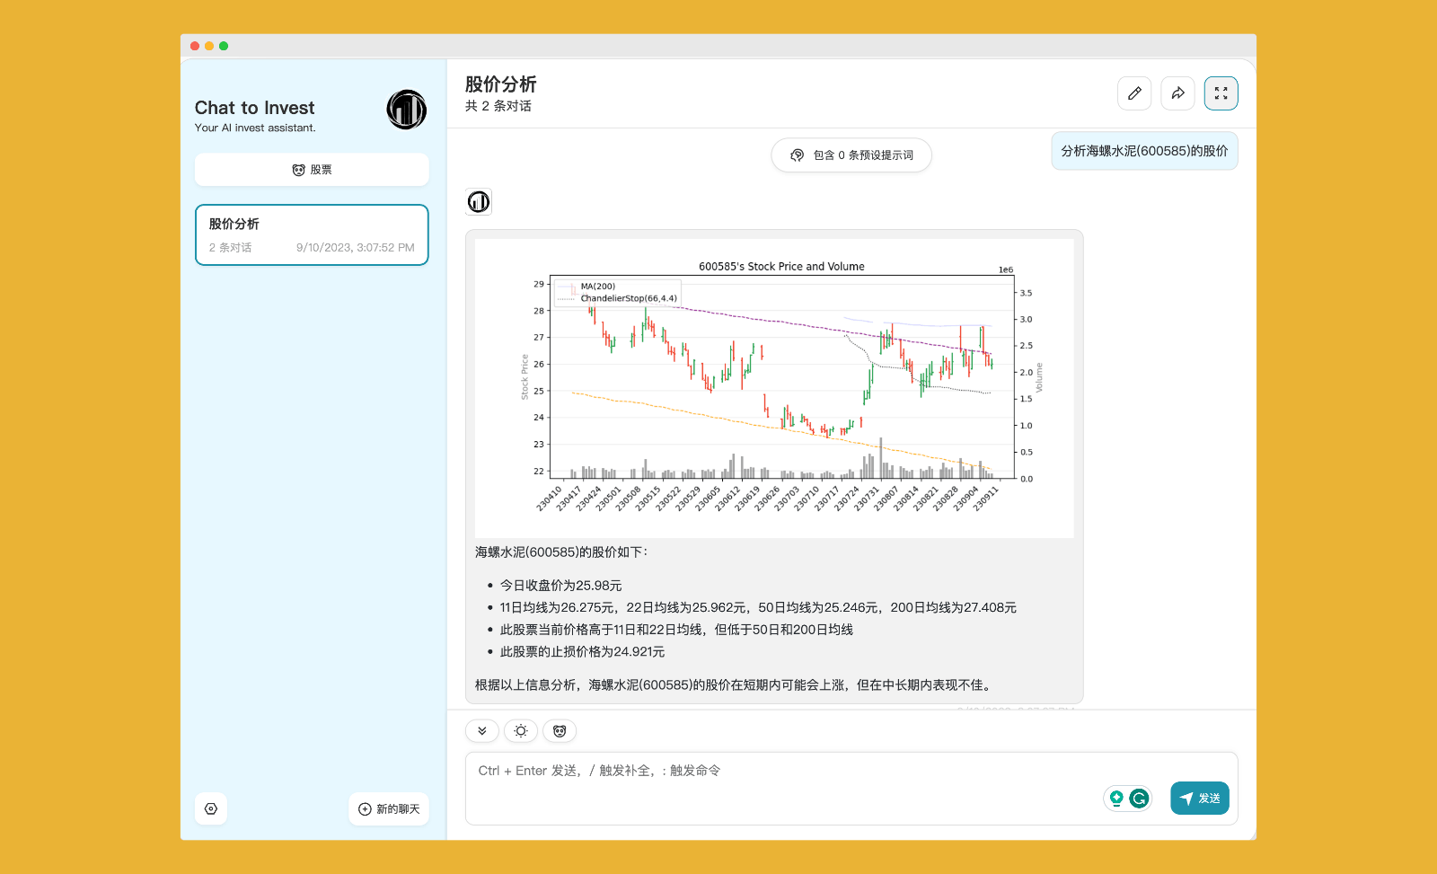1437x874 pixels.
Task: Click the green lightbulb extension icon
Action: coord(1116,798)
